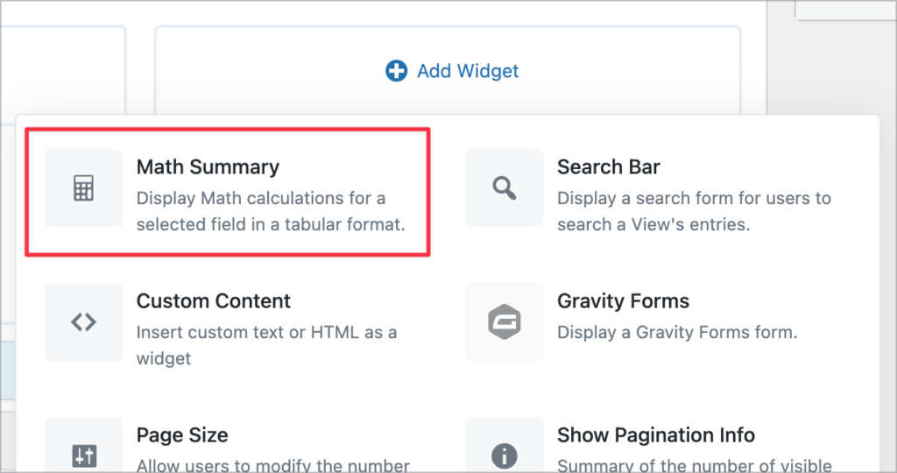Click the Search Bar magnifier icon

pos(505,188)
